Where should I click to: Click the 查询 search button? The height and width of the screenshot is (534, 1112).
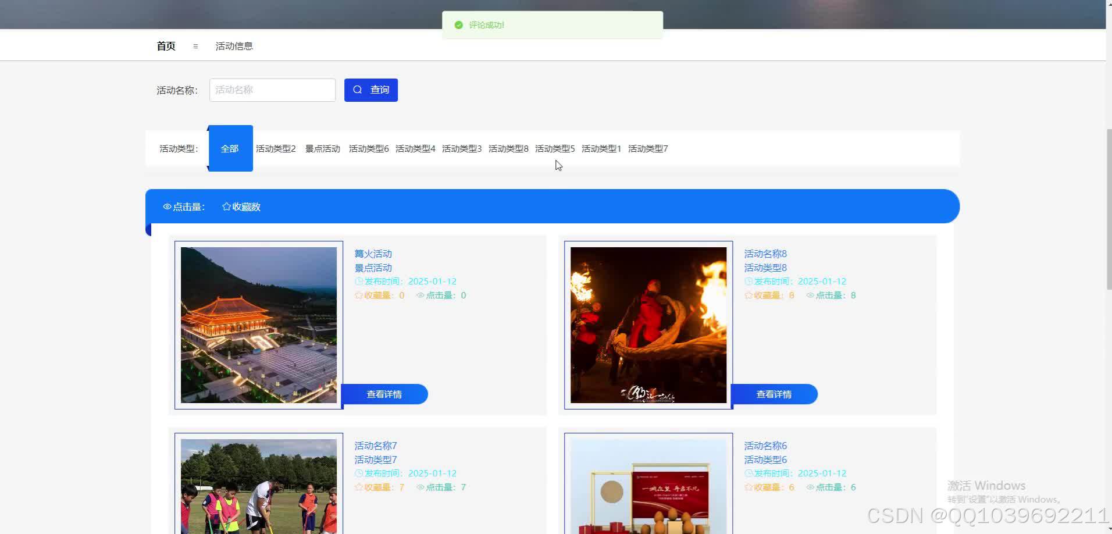(371, 90)
